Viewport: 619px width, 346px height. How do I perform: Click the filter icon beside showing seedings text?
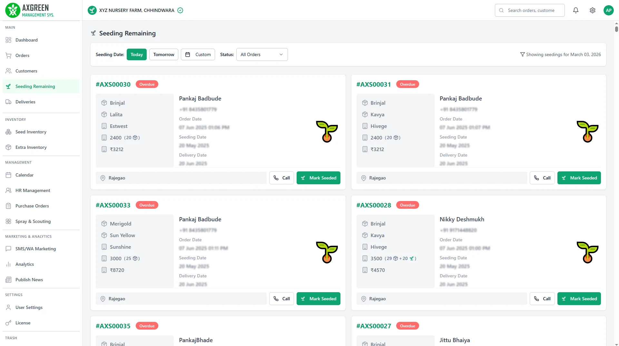point(522,54)
